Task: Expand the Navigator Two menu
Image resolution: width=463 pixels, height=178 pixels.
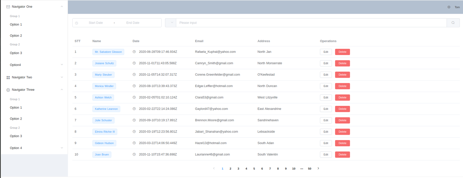Action: click(x=62, y=77)
